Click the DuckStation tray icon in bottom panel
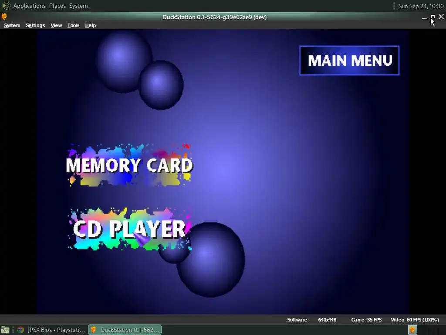Image resolution: width=446 pixels, height=335 pixels. tap(412, 330)
